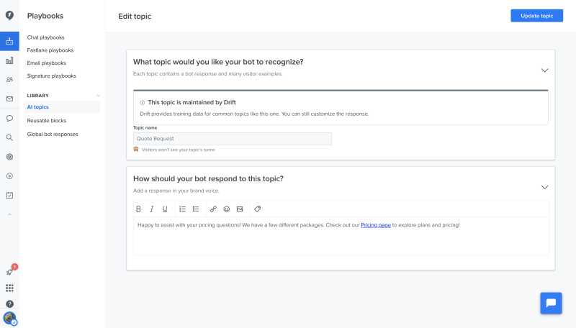576x328 pixels.
Task: Open the search icon in left sidebar
Action: coord(9,137)
